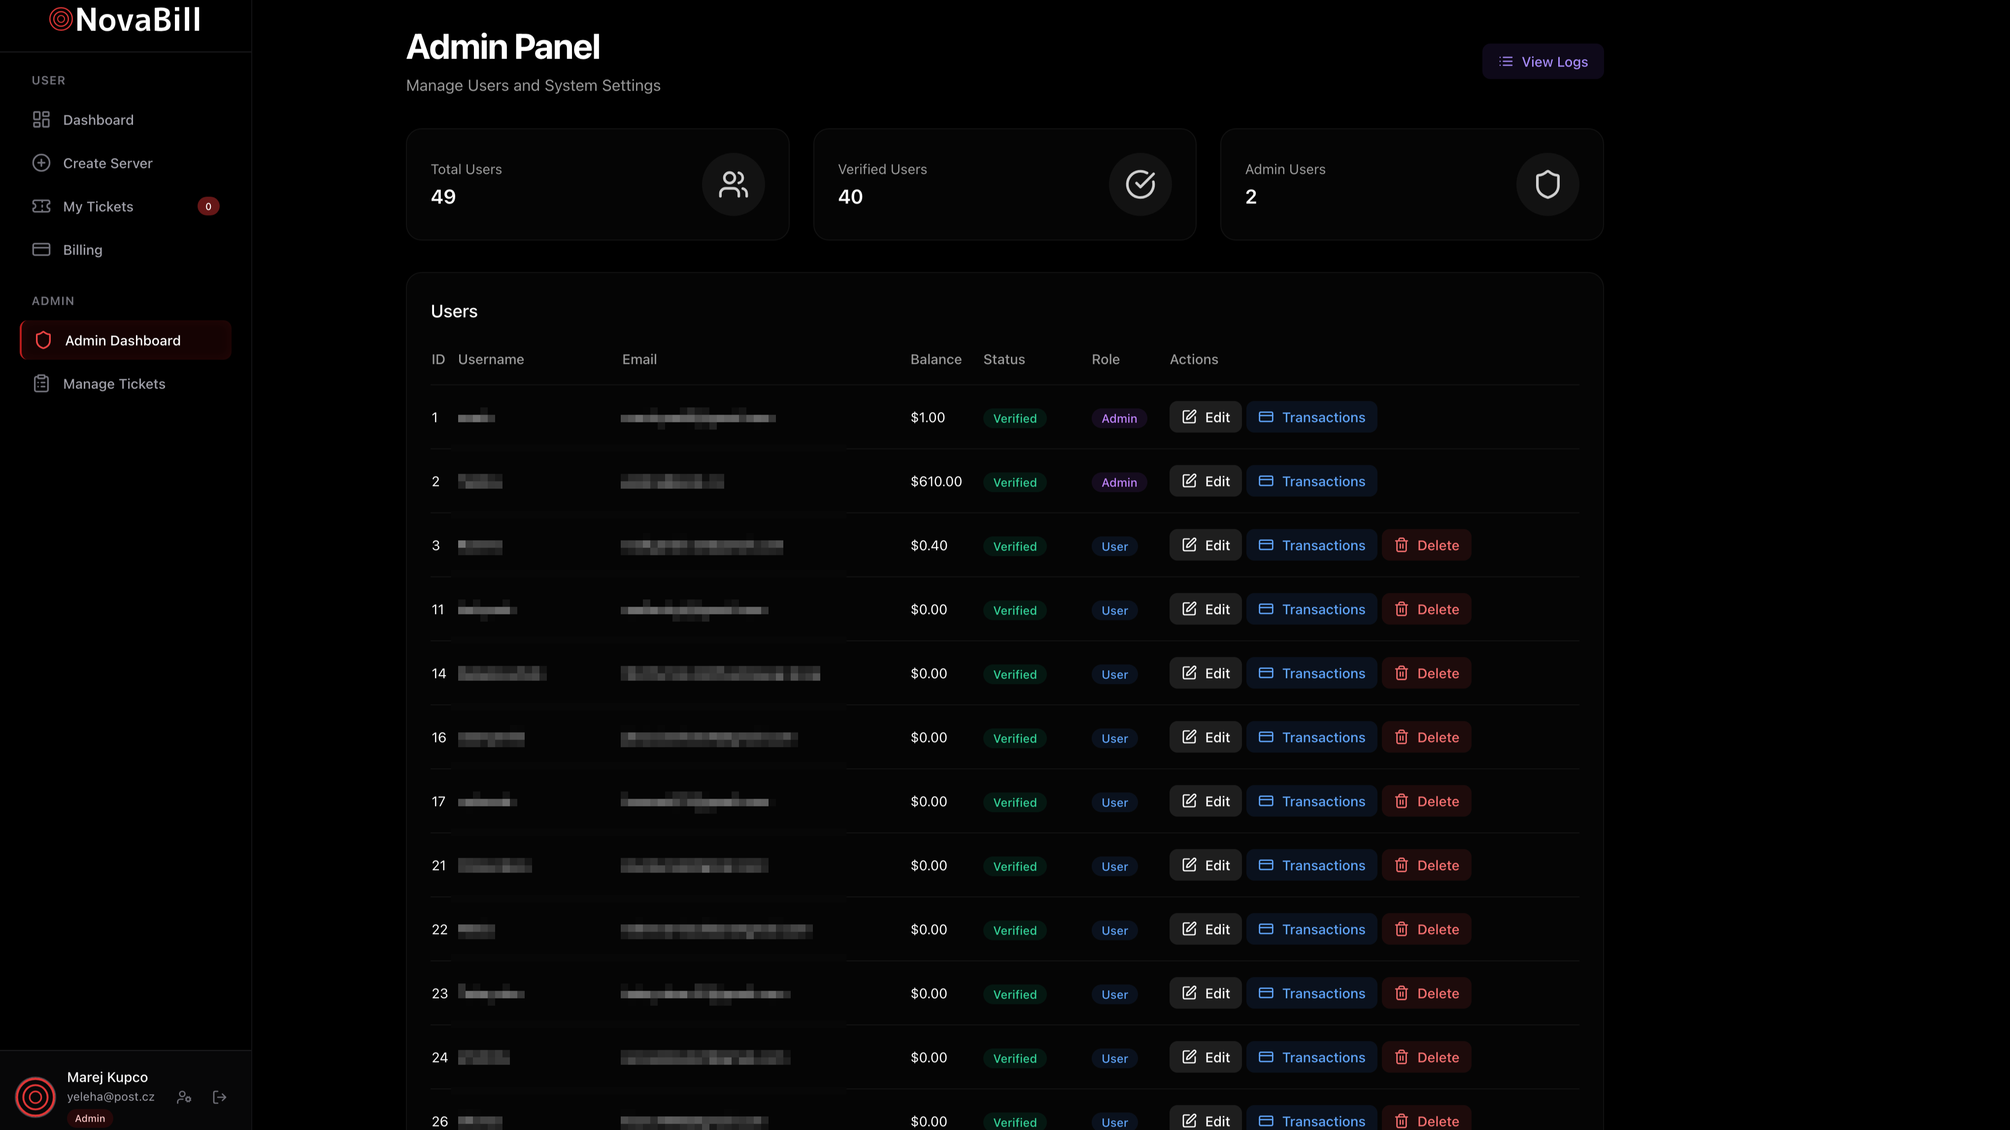The height and width of the screenshot is (1130, 2010).
Task: Click the user avatar in the sidebar footer
Action: point(35,1097)
